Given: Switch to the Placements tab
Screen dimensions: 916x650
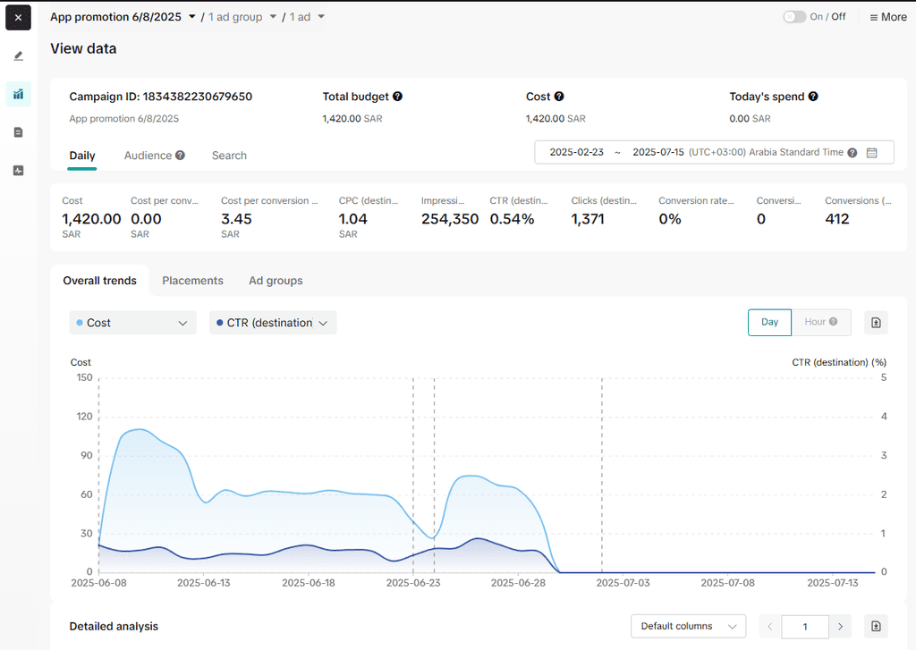Looking at the screenshot, I should click(x=192, y=281).
